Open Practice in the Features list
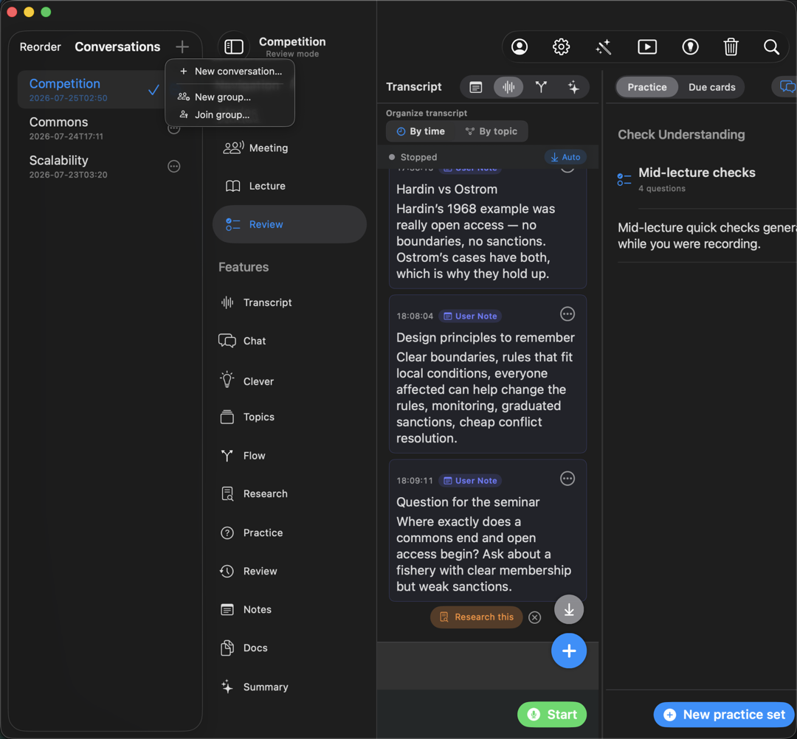The width and height of the screenshot is (797, 739). (x=252, y=532)
